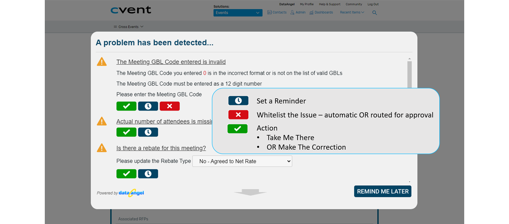Set a reminder for missing attendees issue

(148, 132)
